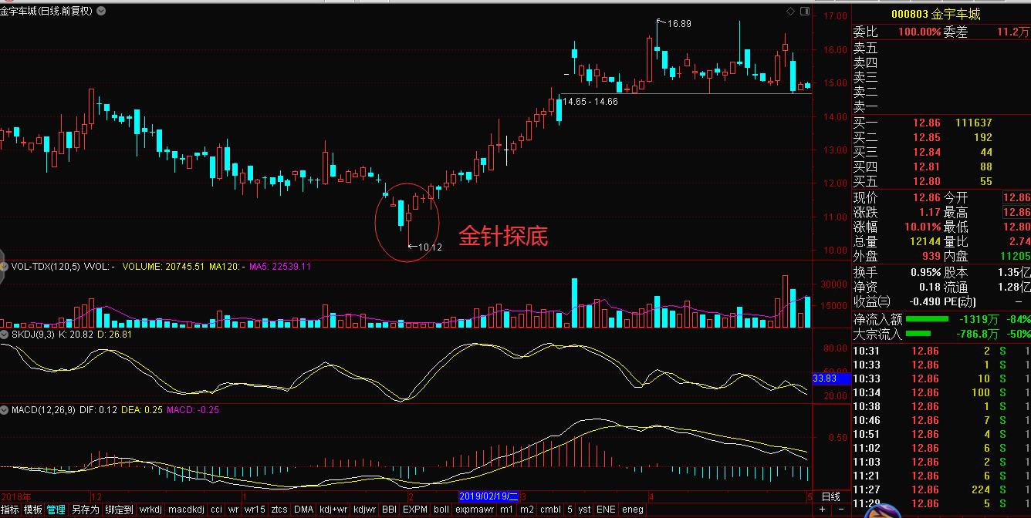Open the 模板 tab
Viewport: 1031px width, 518px height.
click(x=32, y=510)
